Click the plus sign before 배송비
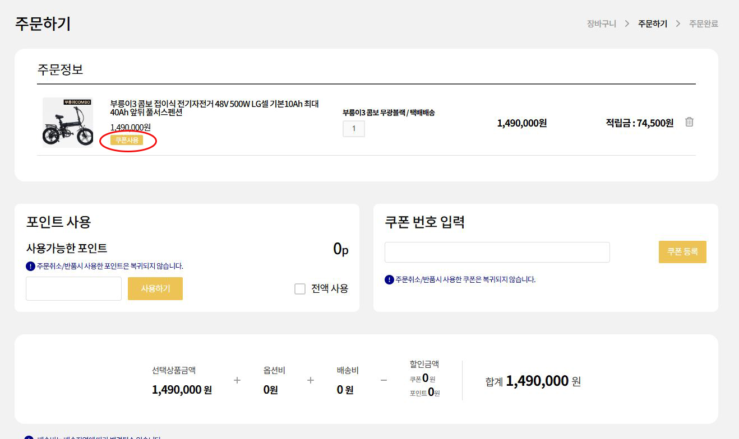The image size is (739, 439). point(311,380)
